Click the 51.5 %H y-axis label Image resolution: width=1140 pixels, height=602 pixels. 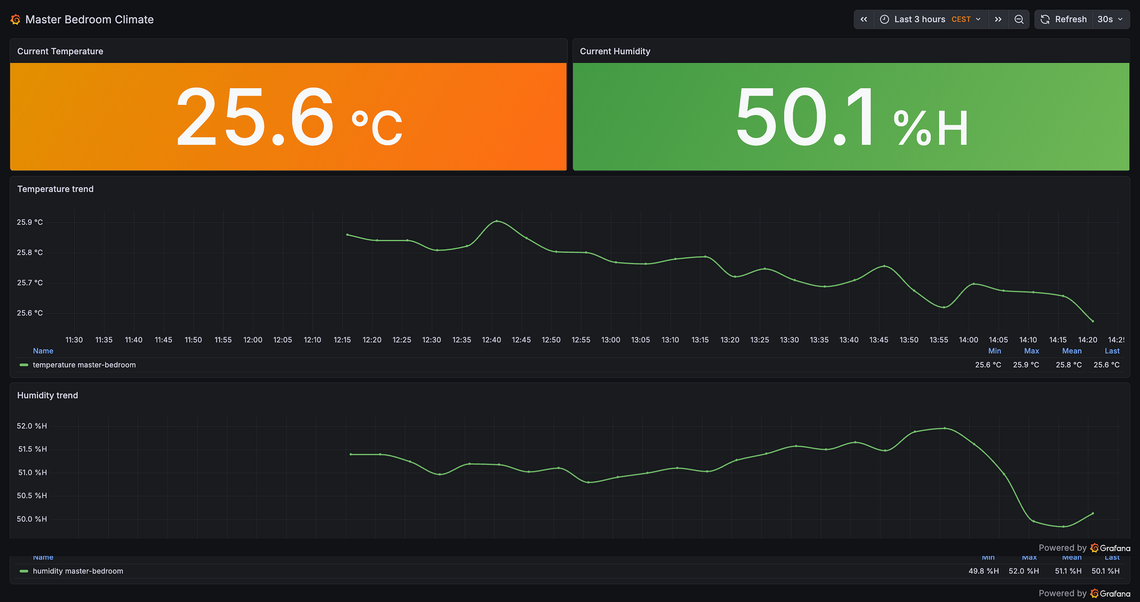pos(32,449)
